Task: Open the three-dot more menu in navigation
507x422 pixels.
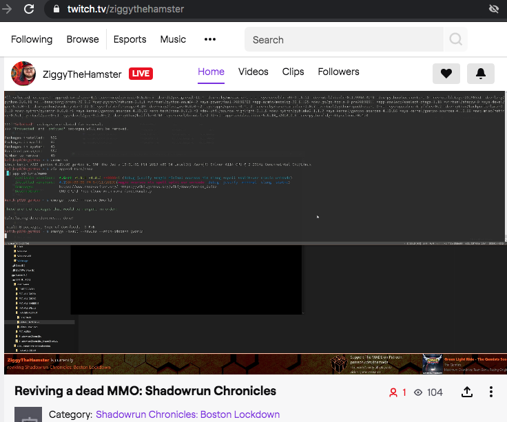Action: click(x=210, y=39)
